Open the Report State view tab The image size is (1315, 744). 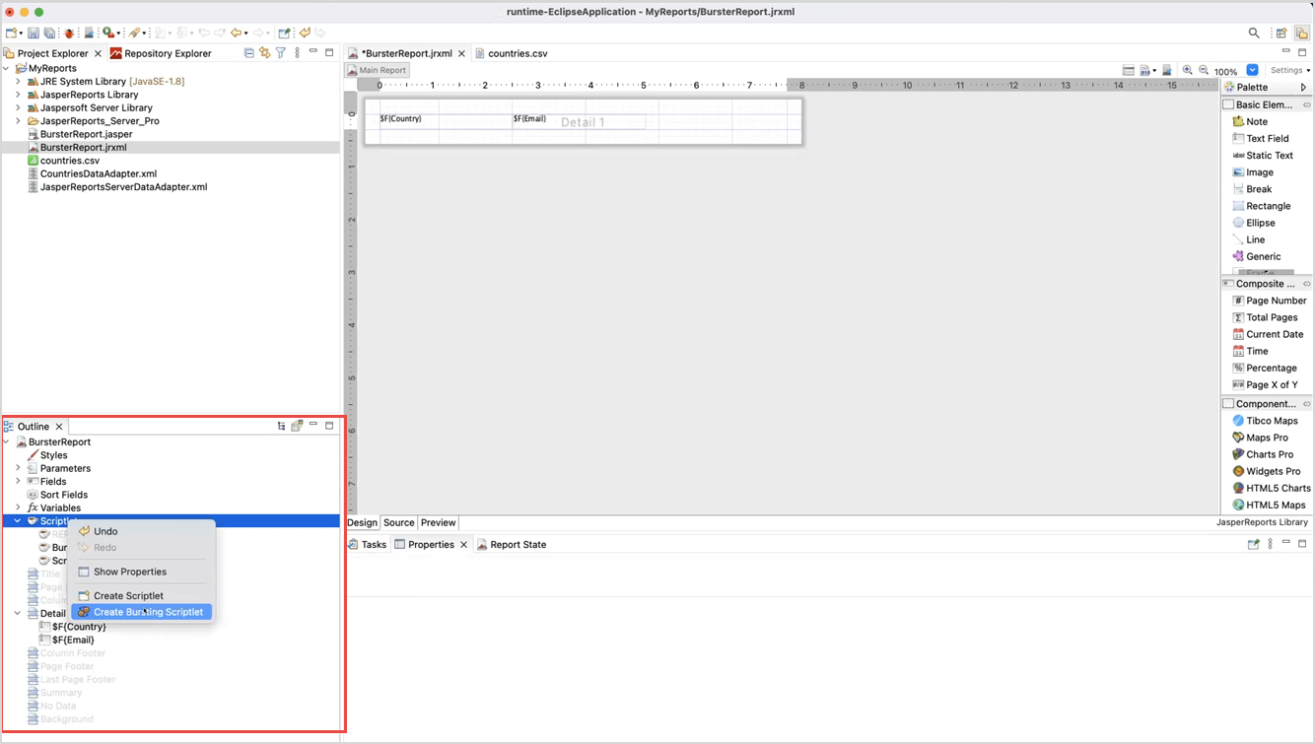pos(512,544)
